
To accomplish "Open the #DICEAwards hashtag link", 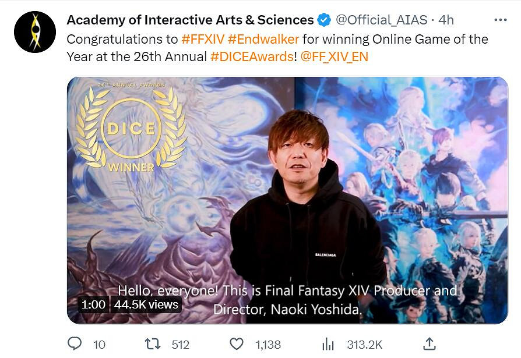I will (252, 56).
